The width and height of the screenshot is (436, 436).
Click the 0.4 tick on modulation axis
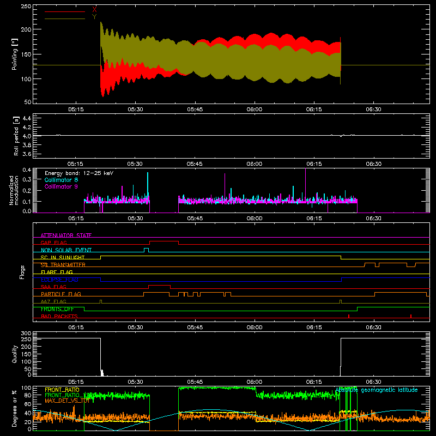(27, 169)
